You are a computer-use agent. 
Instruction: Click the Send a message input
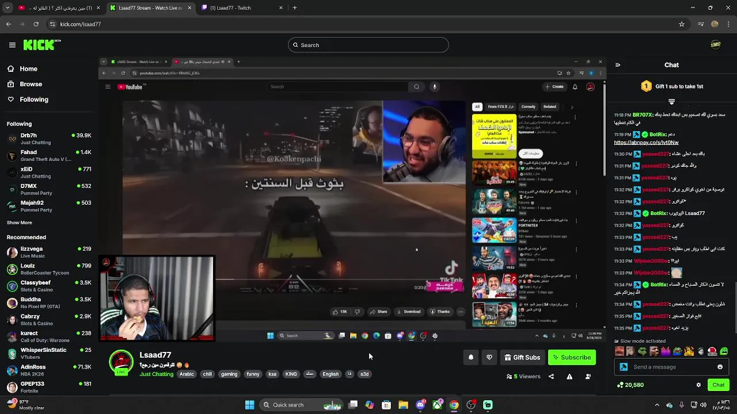(x=671, y=367)
